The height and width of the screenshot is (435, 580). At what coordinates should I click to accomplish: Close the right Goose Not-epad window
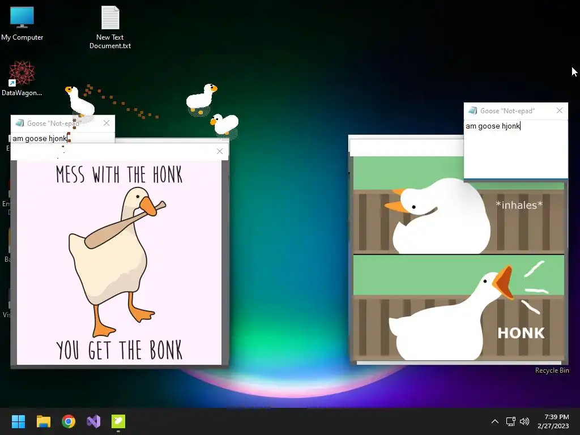560,110
